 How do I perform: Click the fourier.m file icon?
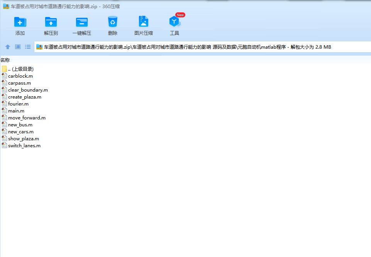[4, 104]
